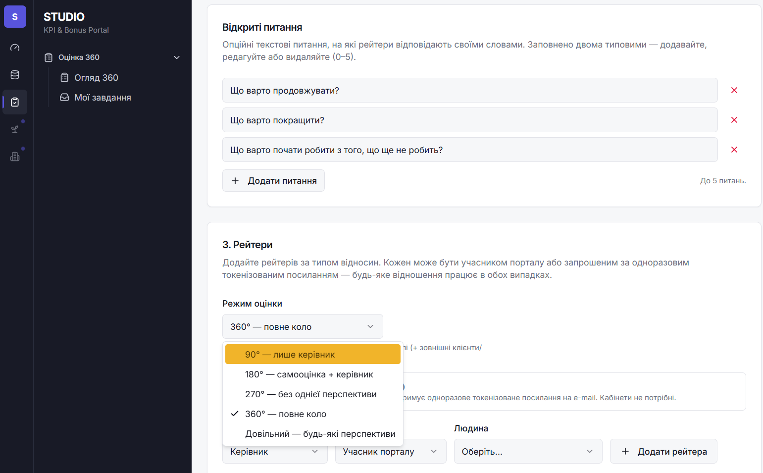Click the purple S logo badge
This screenshot has height=473, width=763.
15,17
